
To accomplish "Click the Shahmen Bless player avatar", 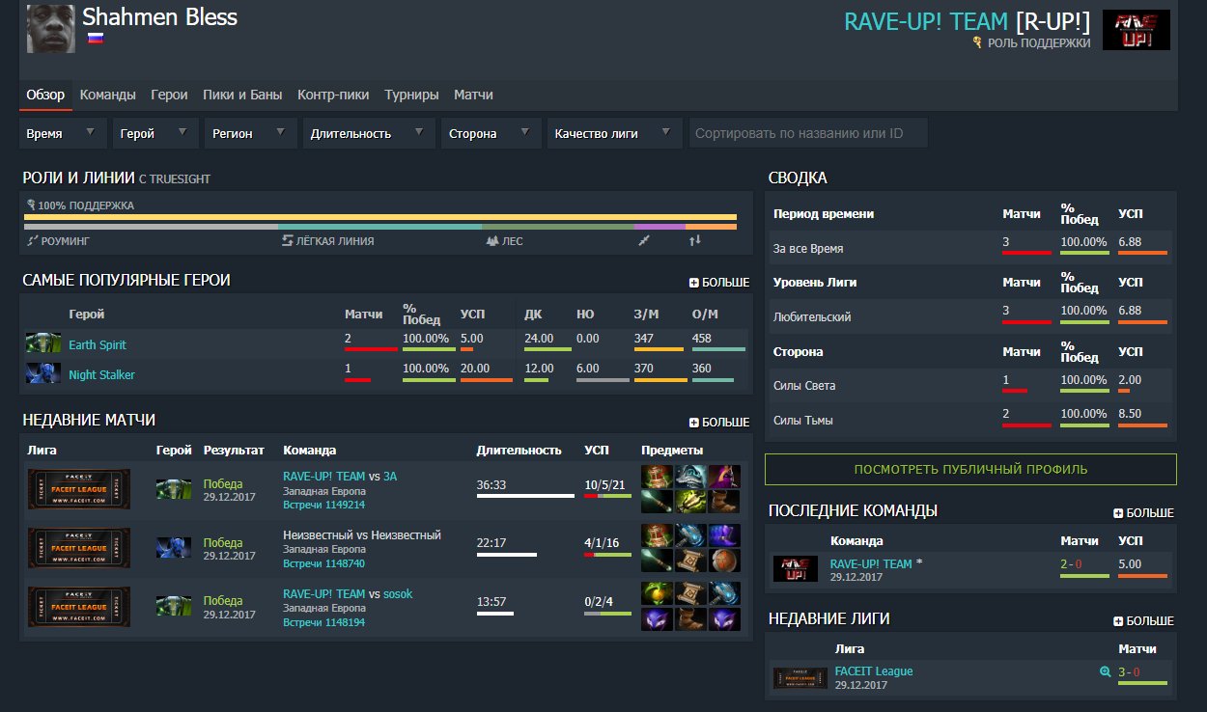I will click(x=50, y=29).
